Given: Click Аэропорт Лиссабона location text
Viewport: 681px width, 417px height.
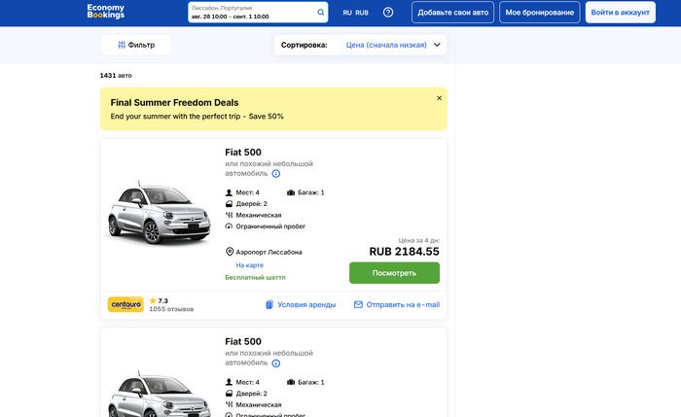Looking at the screenshot, I should coord(269,252).
